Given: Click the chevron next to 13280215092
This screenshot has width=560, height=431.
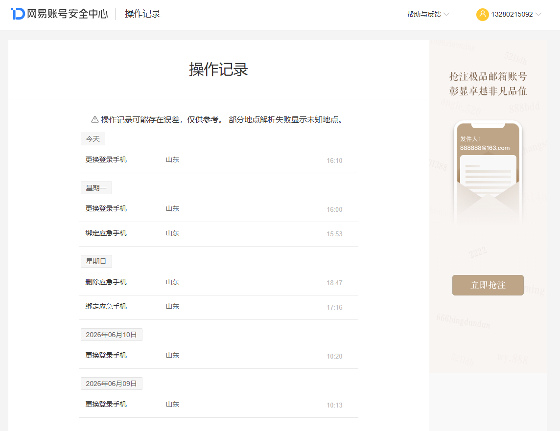Looking at the screenshot, I should (538, 14).
